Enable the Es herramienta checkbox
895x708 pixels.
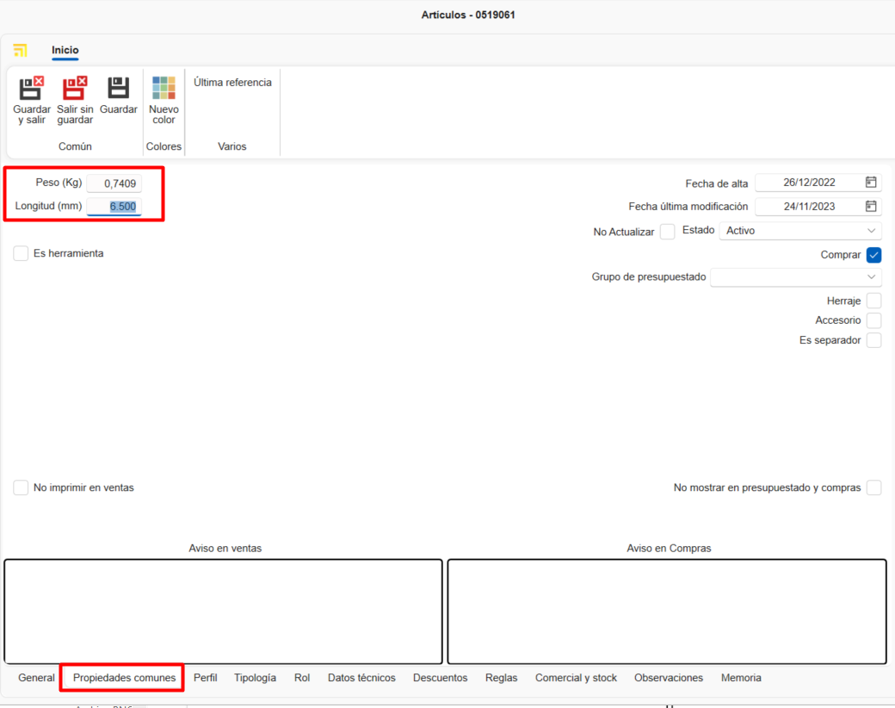(21, 253)
